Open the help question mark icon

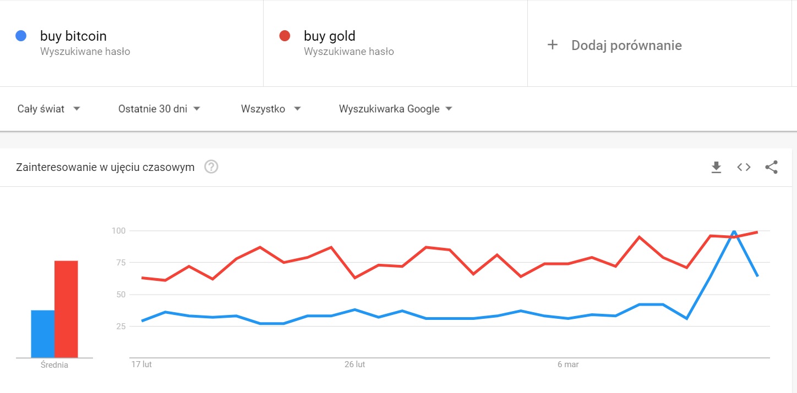(x=211, y=167)
